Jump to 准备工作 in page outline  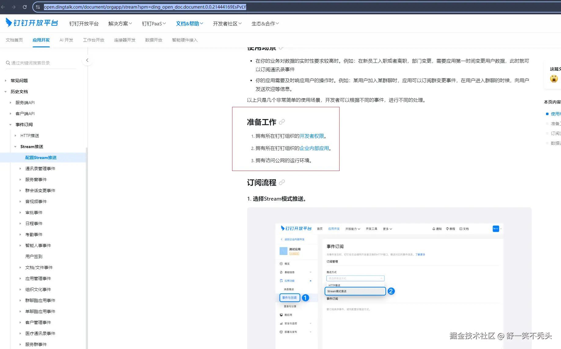click(556, 124)
